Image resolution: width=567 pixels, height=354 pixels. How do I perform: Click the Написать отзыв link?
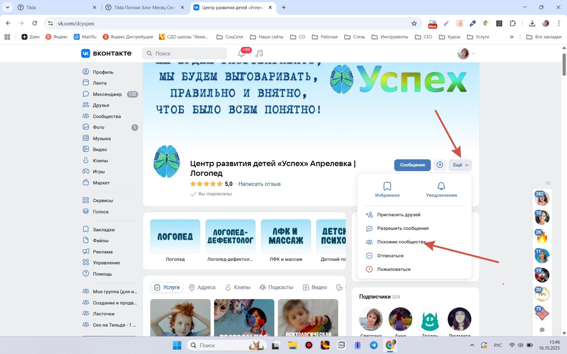point(259,184)
